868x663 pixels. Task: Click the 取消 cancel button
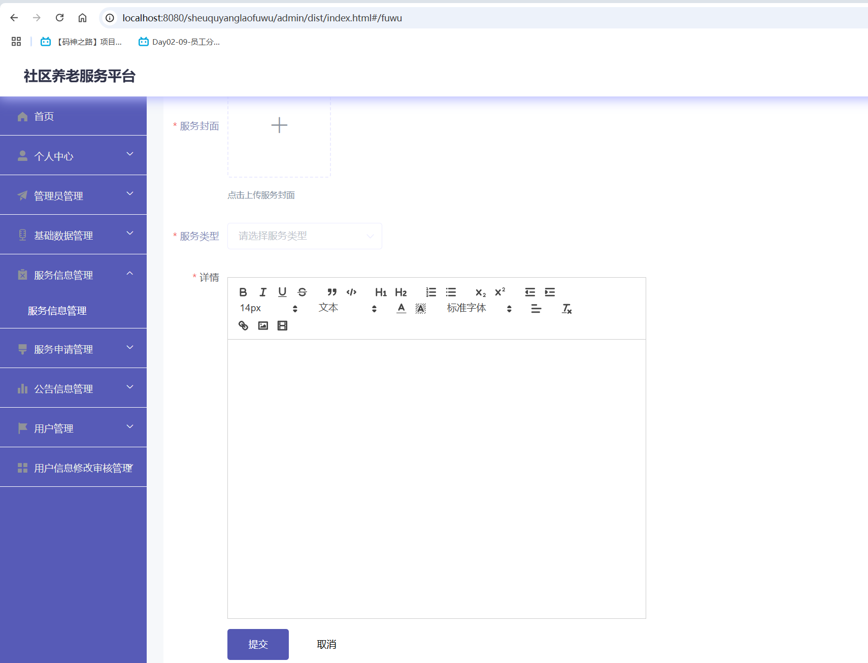tap(326, 644)
